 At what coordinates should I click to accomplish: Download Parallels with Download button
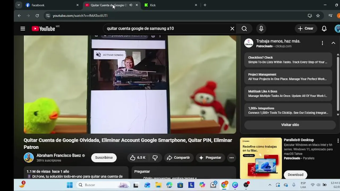click(296, 175)
